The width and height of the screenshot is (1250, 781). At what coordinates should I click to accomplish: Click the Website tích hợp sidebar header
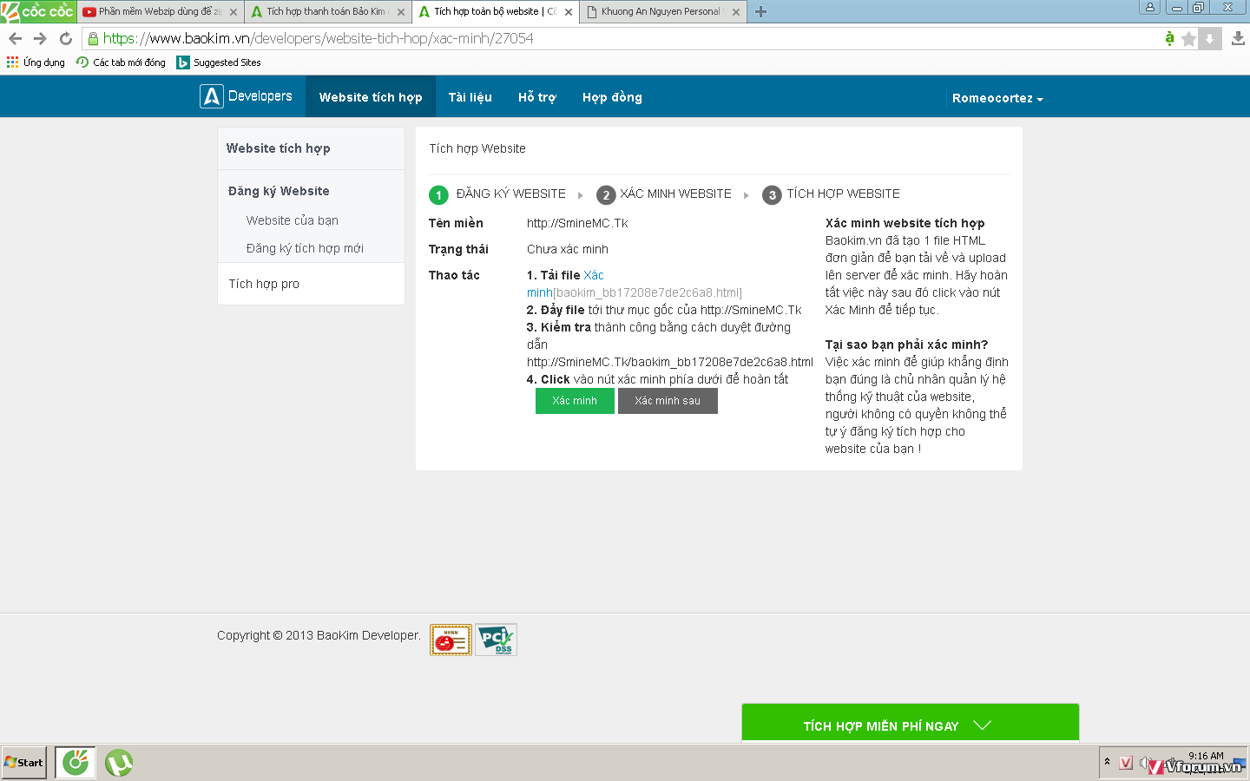click(279, 148)
